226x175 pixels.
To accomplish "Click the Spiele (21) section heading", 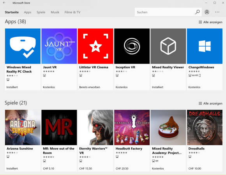I will pyautogui.click(x=16, y=103).
